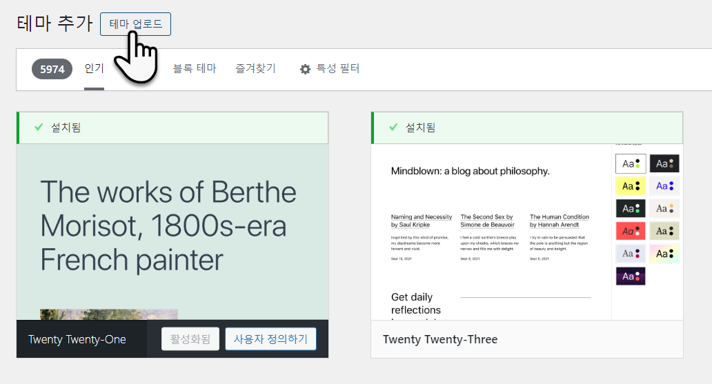The height and width of the screenshot is (384, 712).
Task: Open the Twenty Twenty-Three theme preview
Action: coord(526,232)
